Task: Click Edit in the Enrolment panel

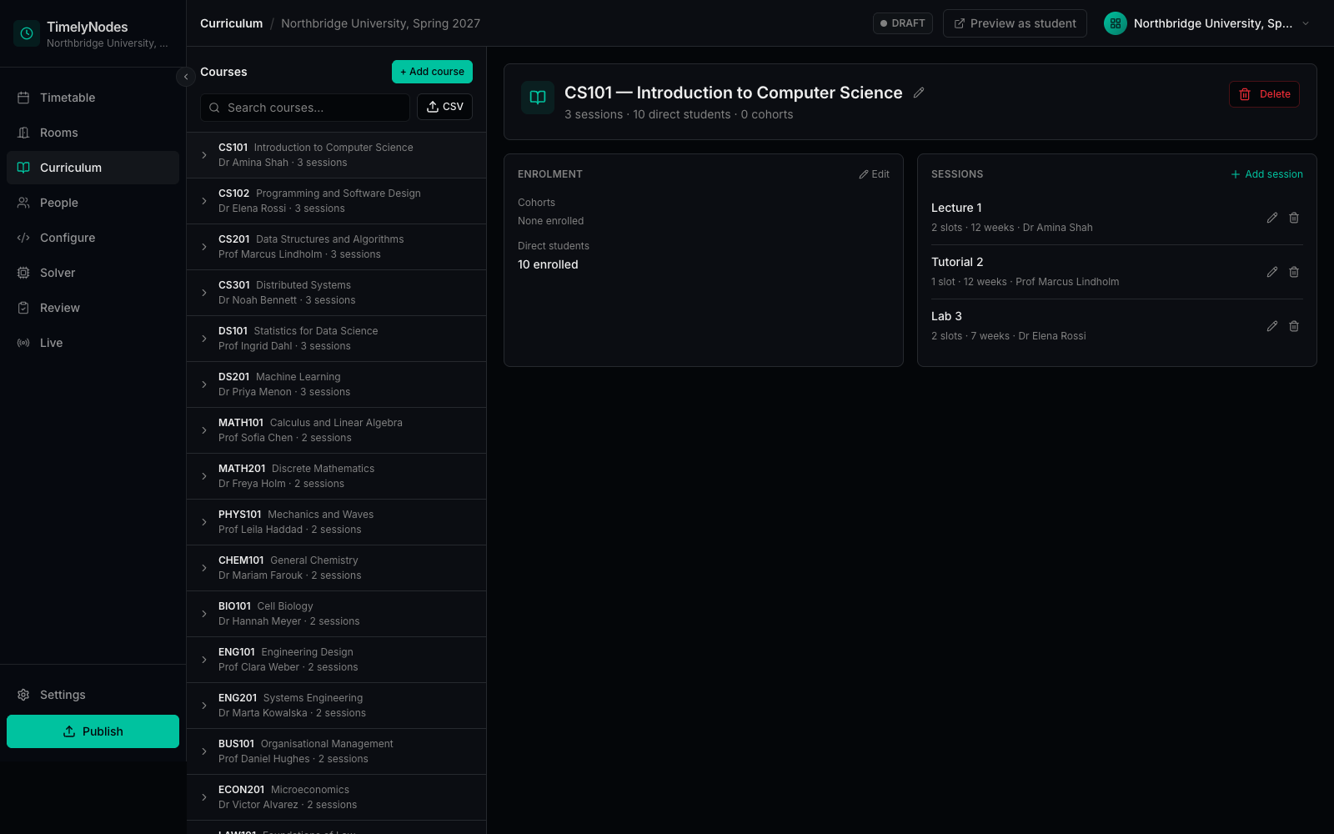Action: [874, 174]
